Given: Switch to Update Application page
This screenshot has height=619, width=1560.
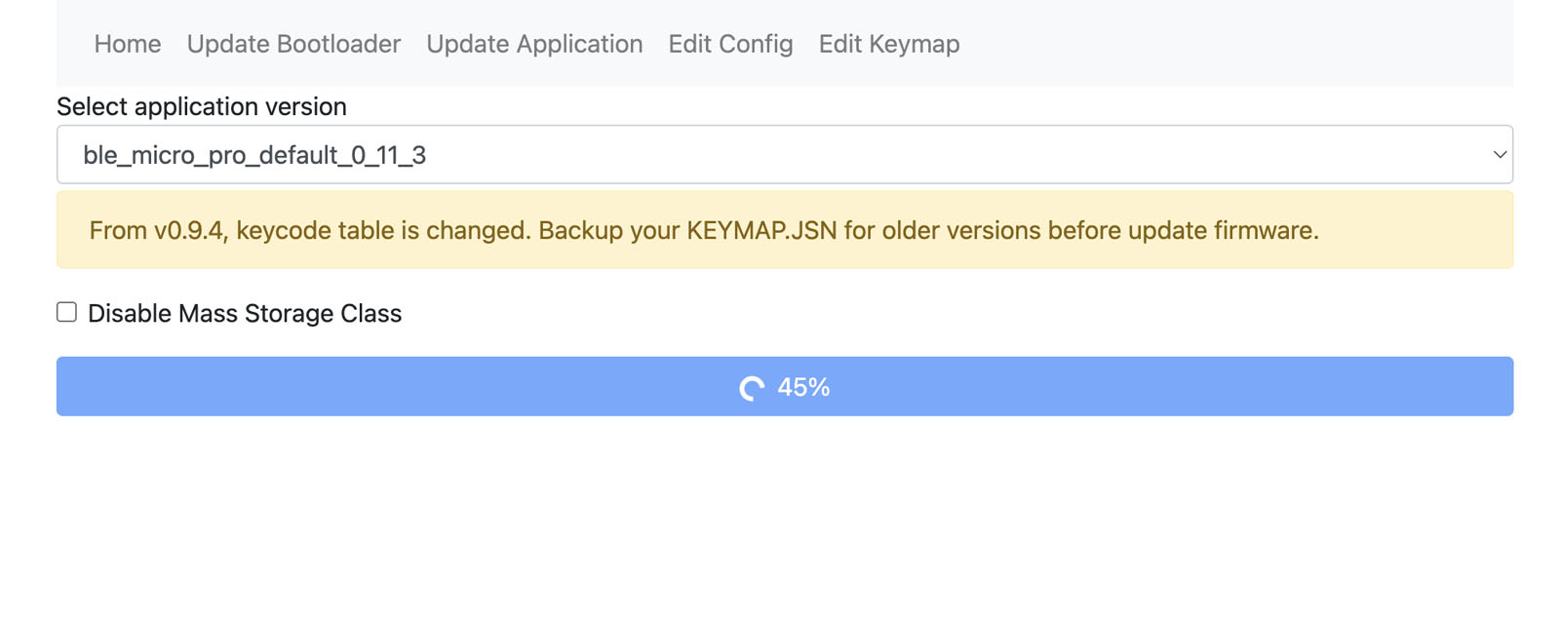Looking at the screenshot, I should click(534, 44).
